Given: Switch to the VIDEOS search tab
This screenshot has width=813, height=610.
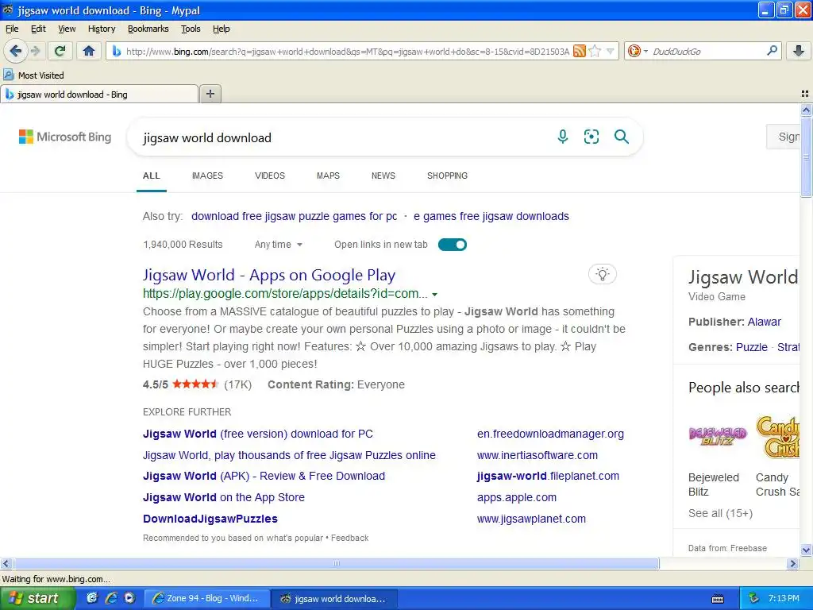Looking at the screenshot, I should point(270,176).
